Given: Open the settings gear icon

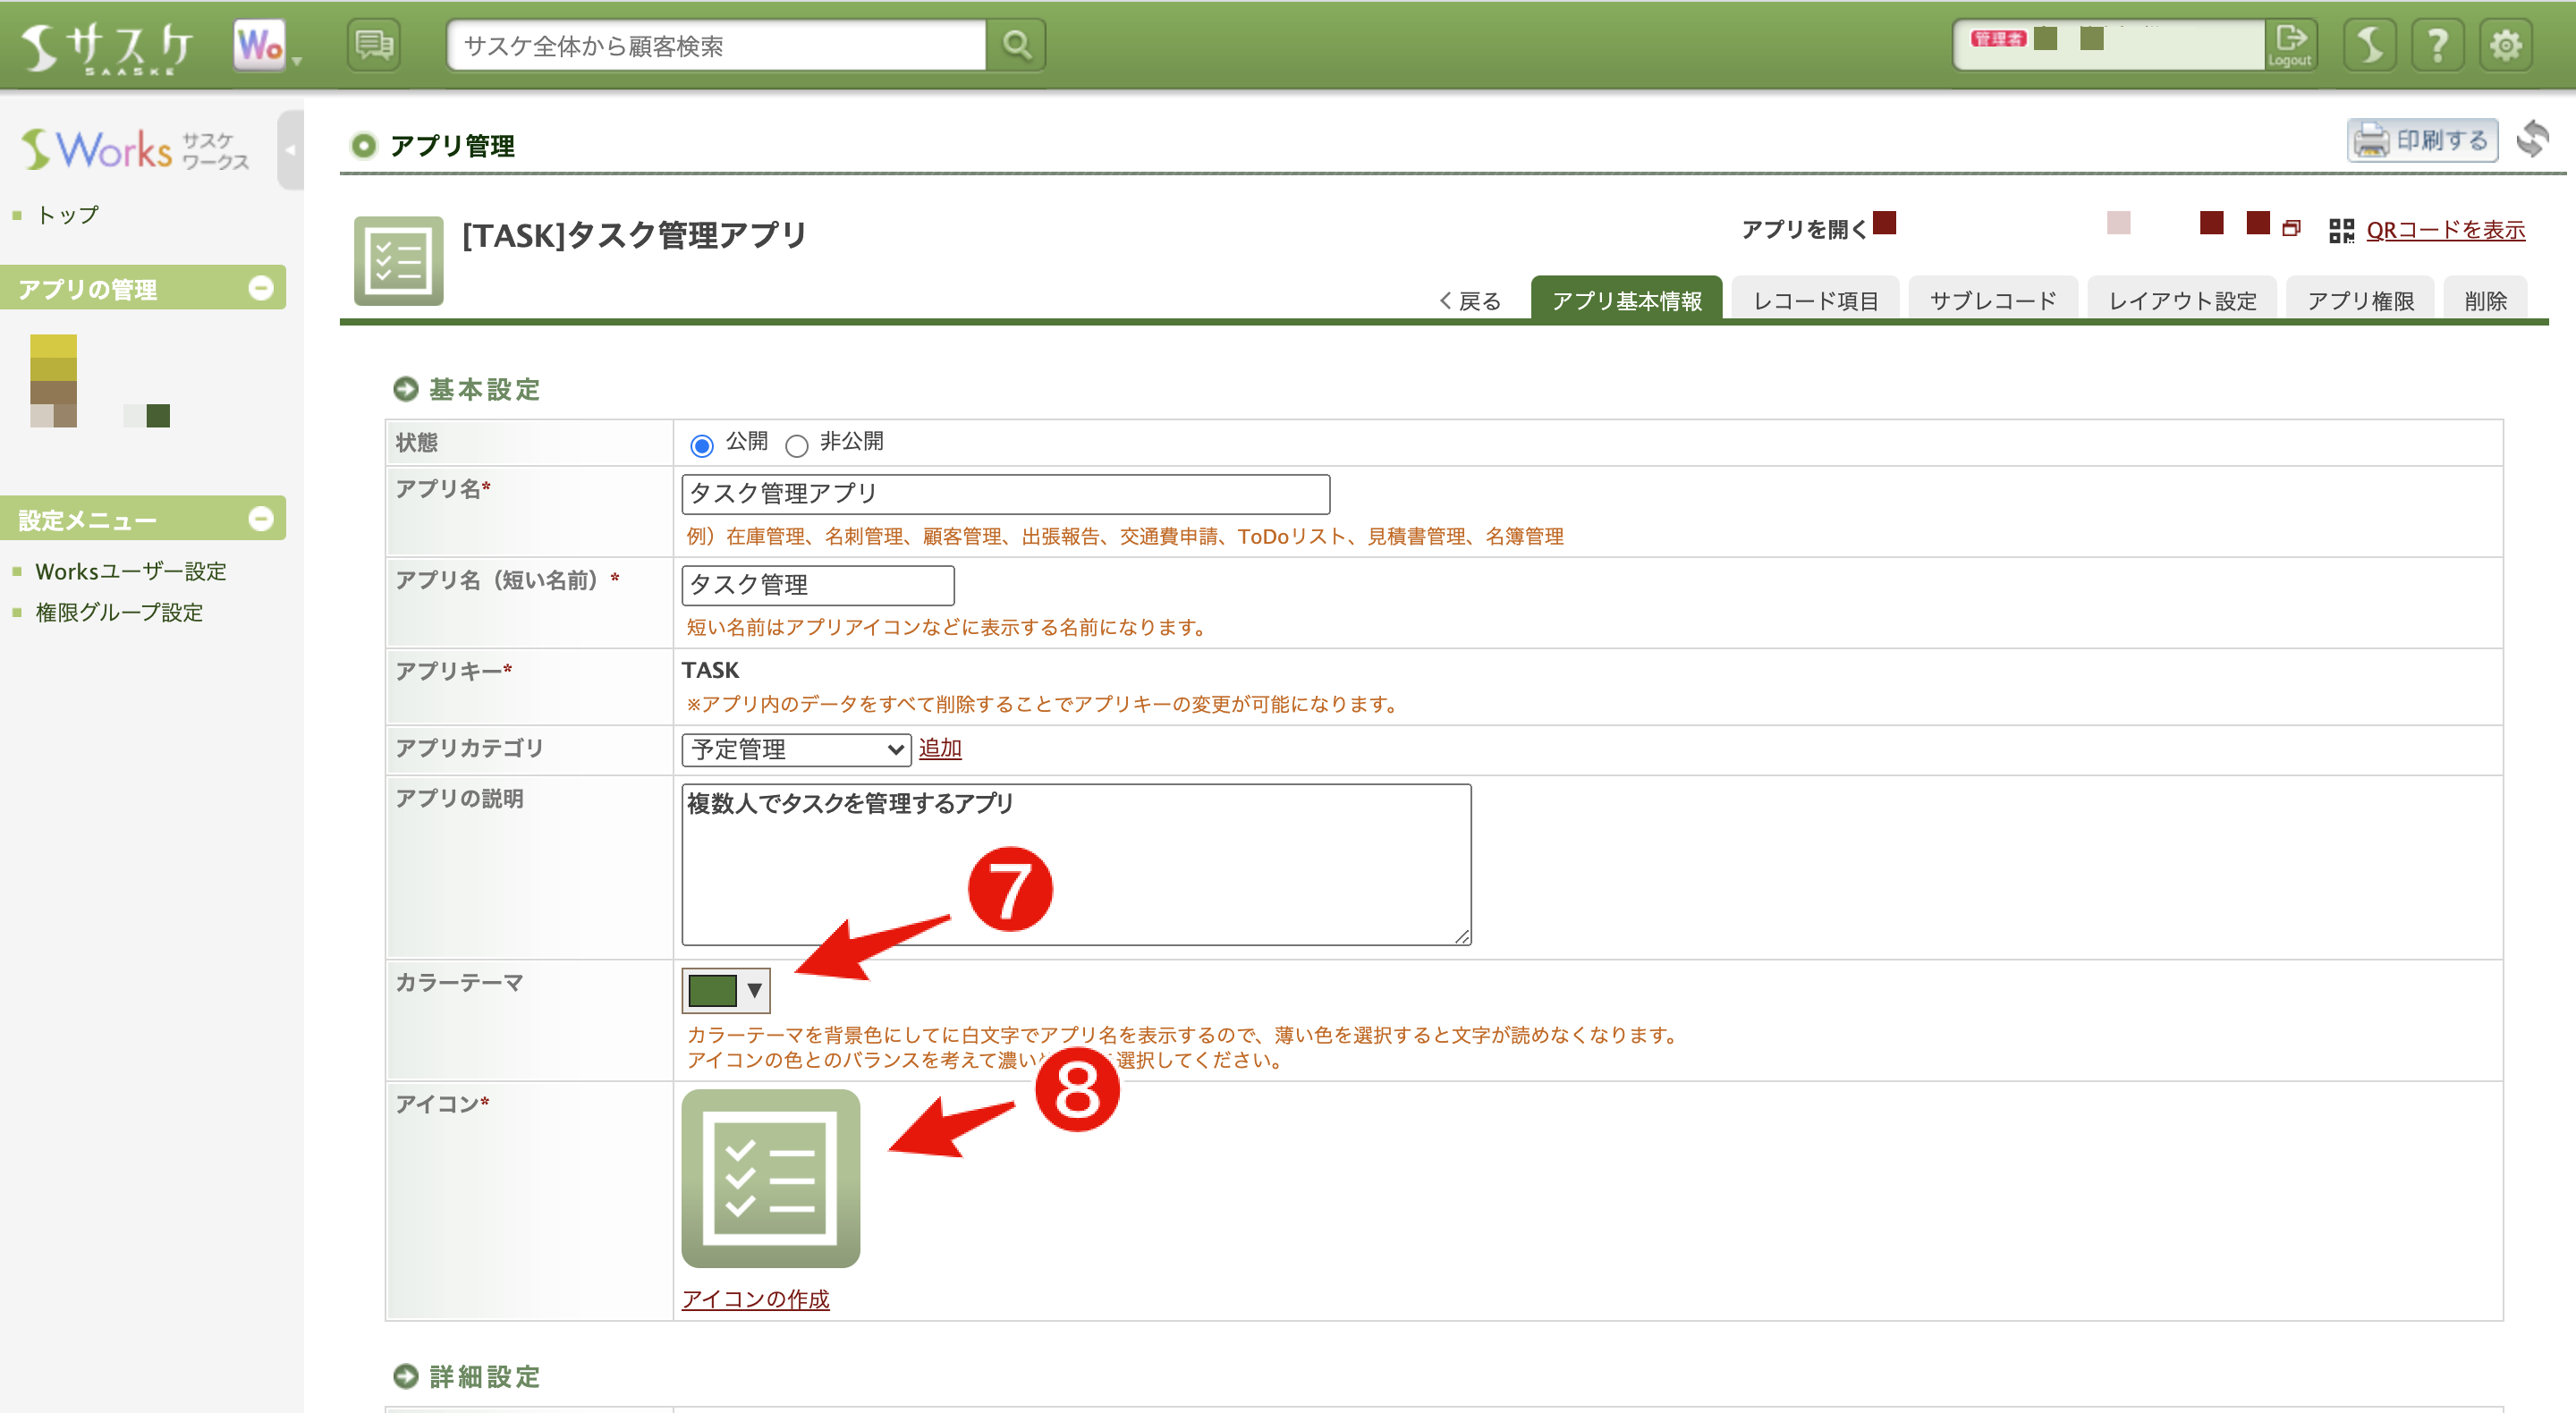Looking at the screenshot, I should 2506,44.
